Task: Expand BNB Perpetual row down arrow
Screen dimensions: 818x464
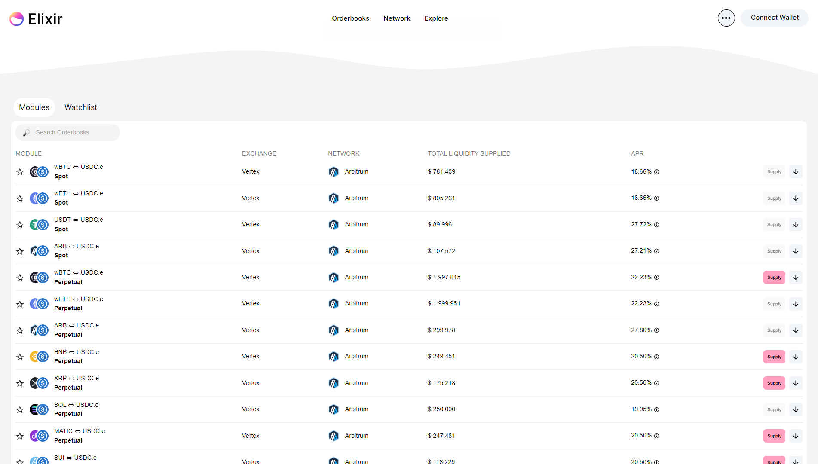Action: coord(796,357)
